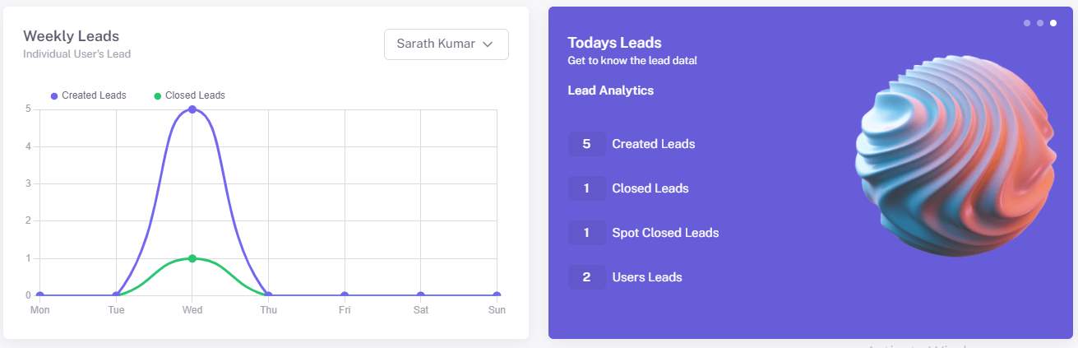Open the Users Leads label
This screenshot has width=1078, height=348.
click(647, 277)
